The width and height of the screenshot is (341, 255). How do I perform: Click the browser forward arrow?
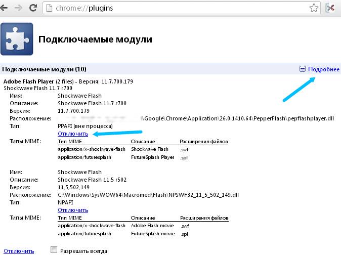click(19, 8)
